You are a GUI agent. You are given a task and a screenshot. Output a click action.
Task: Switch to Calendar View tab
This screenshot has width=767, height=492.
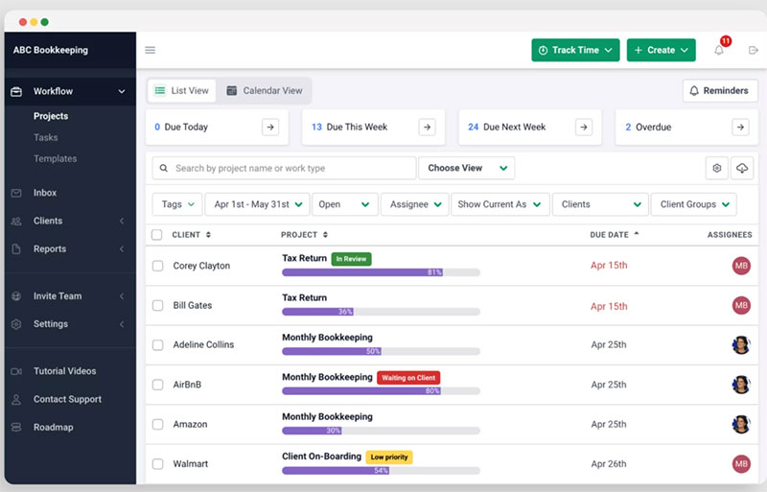point(265,90)
